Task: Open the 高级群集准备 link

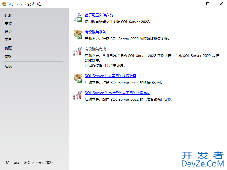Action: coord(95,32)
